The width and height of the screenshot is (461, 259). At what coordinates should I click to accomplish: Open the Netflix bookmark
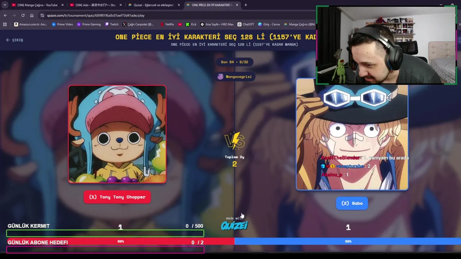(x=167, y=24)
